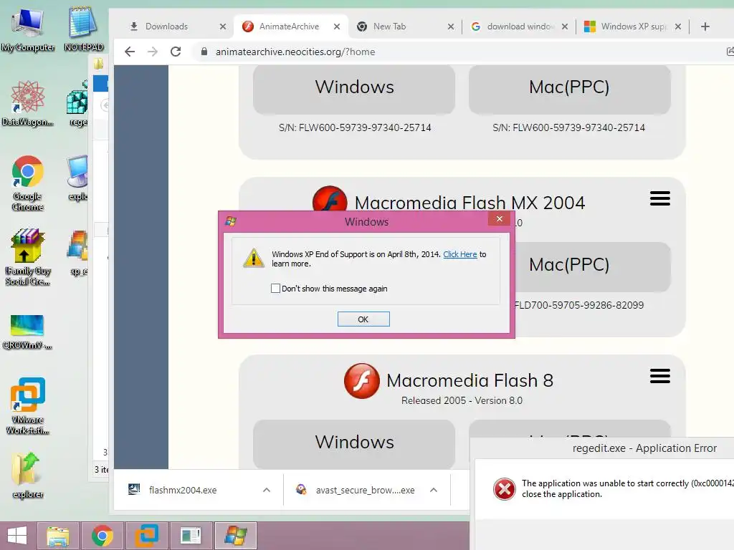This screenshot has height=550, width=734.
Task: Open File Explorer from taskbar
Action: (x=58, y=536)
